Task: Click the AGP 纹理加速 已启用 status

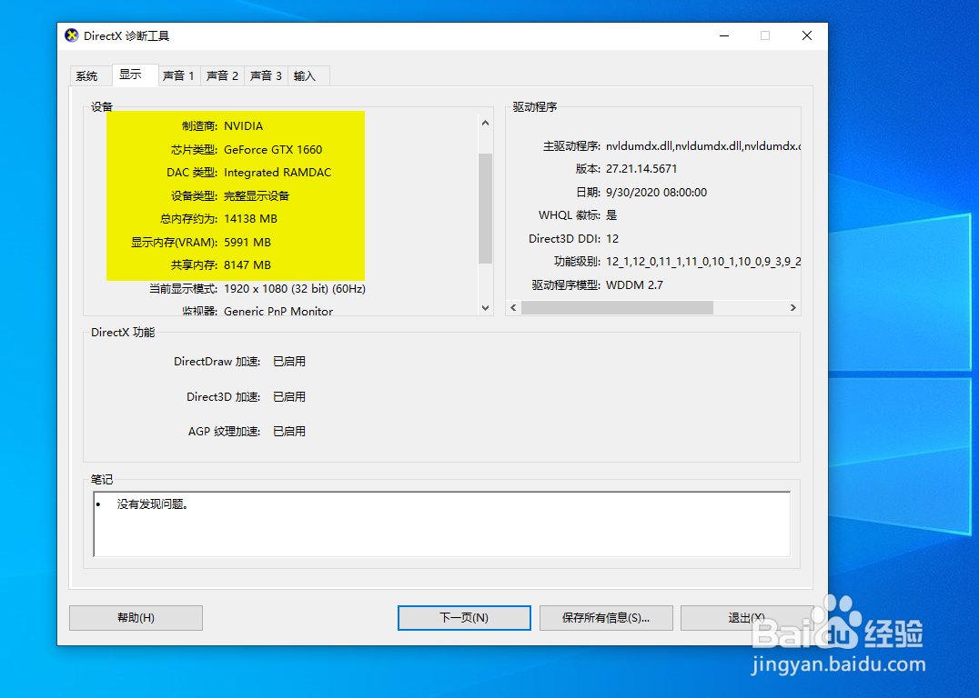Action: coord(289,432)
